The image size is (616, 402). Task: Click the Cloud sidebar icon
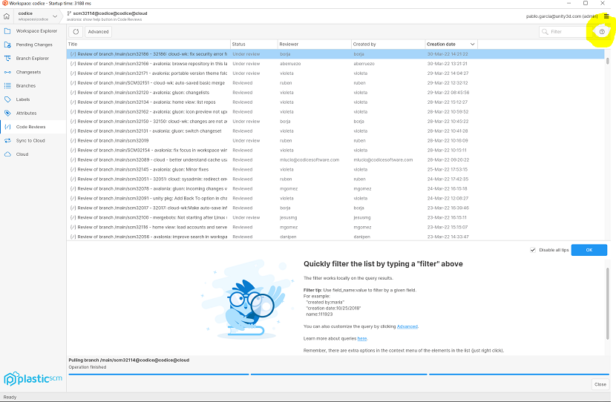click(x=7, y=154)
